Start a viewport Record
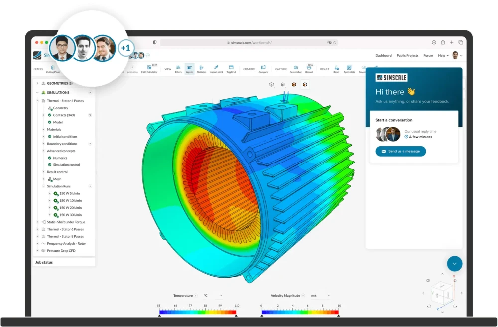Viewport: 498px width, 327px height. (x=309, y=67)
